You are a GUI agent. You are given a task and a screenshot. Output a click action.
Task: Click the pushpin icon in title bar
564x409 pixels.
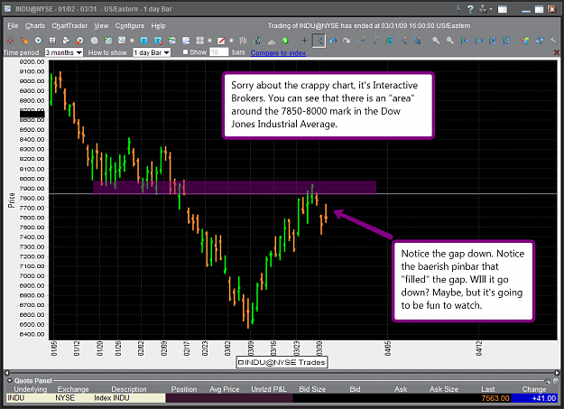pos(458,9)
